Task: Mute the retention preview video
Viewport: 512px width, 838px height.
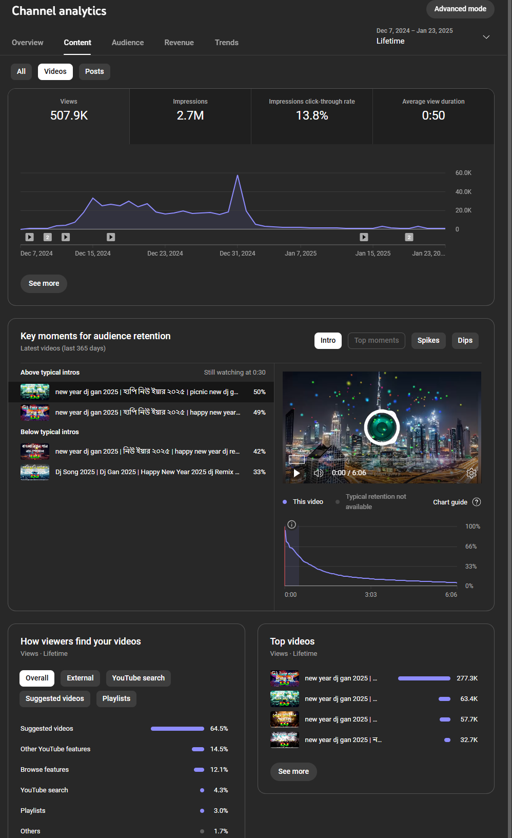Action: point(319,473)
